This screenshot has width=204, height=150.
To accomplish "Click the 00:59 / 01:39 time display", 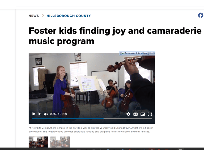I will tap(58, 114).
